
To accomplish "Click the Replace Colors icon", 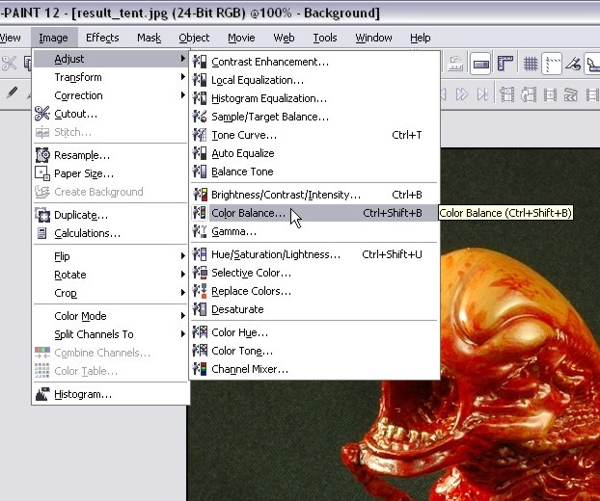I will (x=200, y=291).
